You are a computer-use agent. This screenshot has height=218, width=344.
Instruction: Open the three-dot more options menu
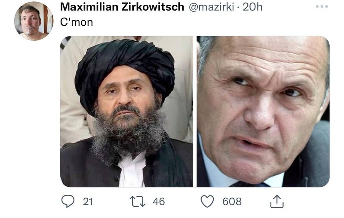point(322,6)
